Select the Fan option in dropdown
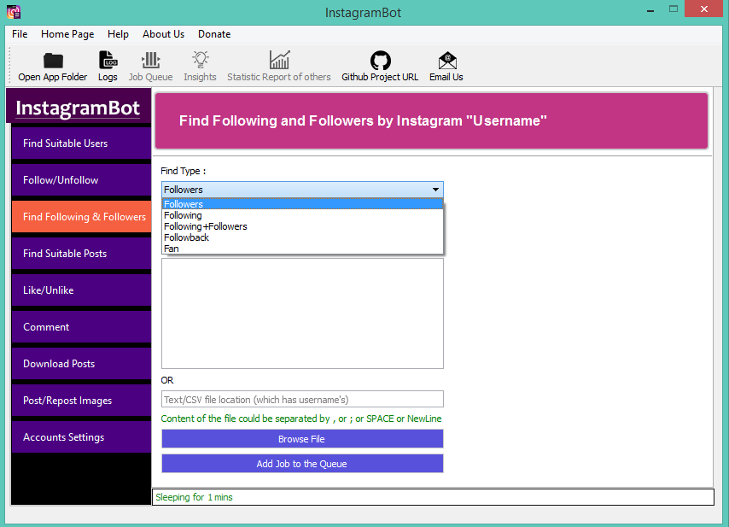This screenshot has height=527, width=729. click(172, 249)
